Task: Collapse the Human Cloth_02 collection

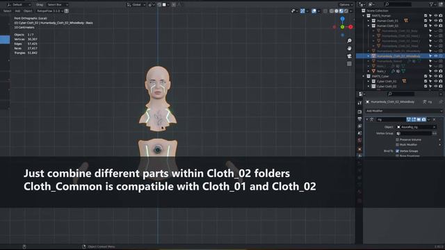Action: coord(369,26)
